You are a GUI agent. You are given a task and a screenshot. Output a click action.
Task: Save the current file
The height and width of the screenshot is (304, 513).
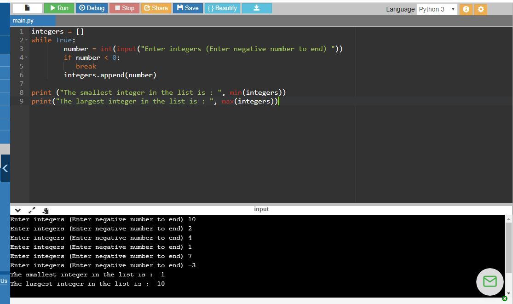pyautogui.click(x=188, y=8)
